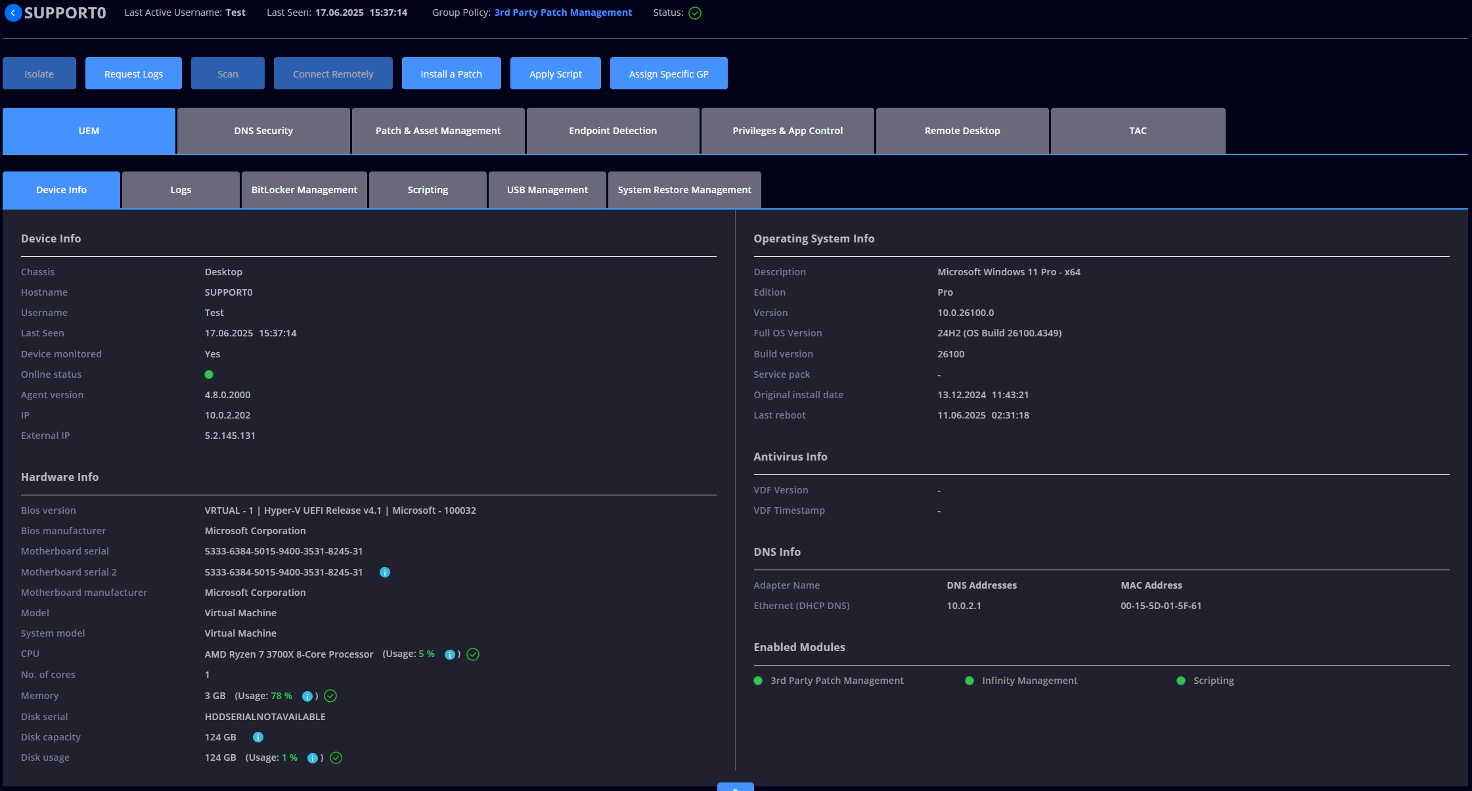Click the OS Version value 10.0.26100.0
The width and height of the screenshot is (1472, 791).
[965, 313]
